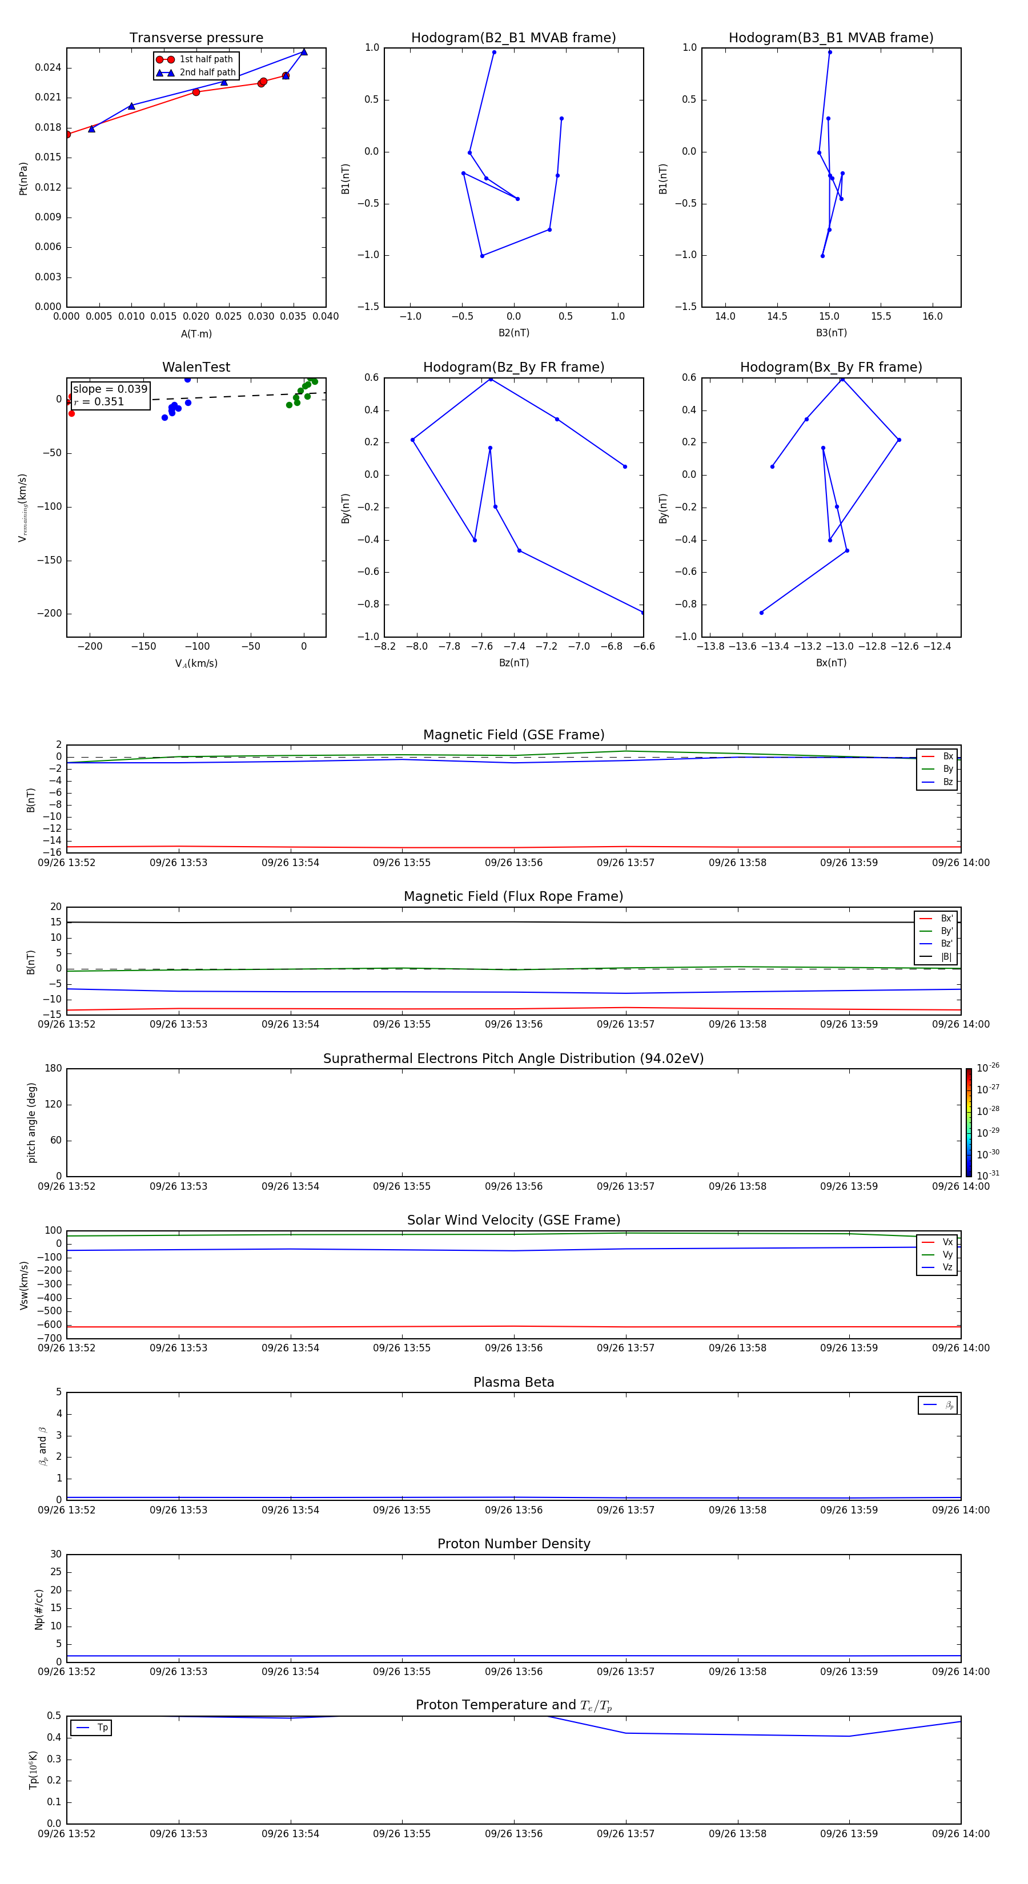Click the "Hodogram(B2_B1 MVAB frame)" title
1028x1884 pixels.
point(513,38)
